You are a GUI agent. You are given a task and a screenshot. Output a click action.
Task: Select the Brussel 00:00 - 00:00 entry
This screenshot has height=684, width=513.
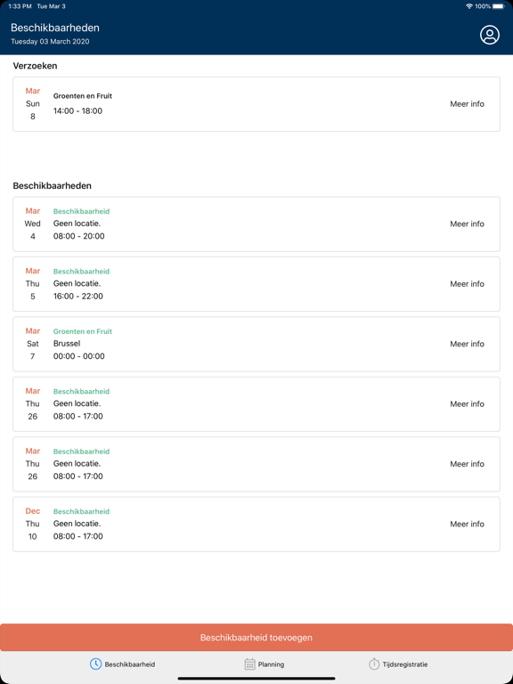(256, 344)
